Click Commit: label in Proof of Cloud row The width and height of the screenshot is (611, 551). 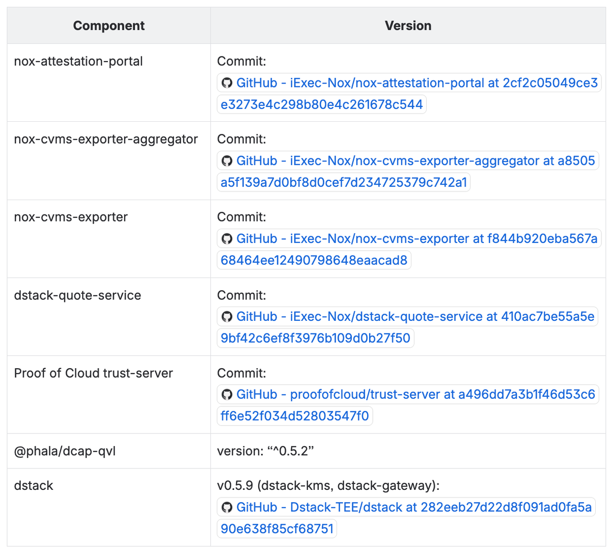(242, 373)
